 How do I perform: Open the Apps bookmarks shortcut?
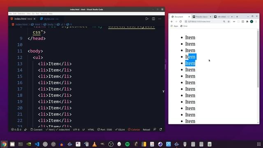[174, 26]
